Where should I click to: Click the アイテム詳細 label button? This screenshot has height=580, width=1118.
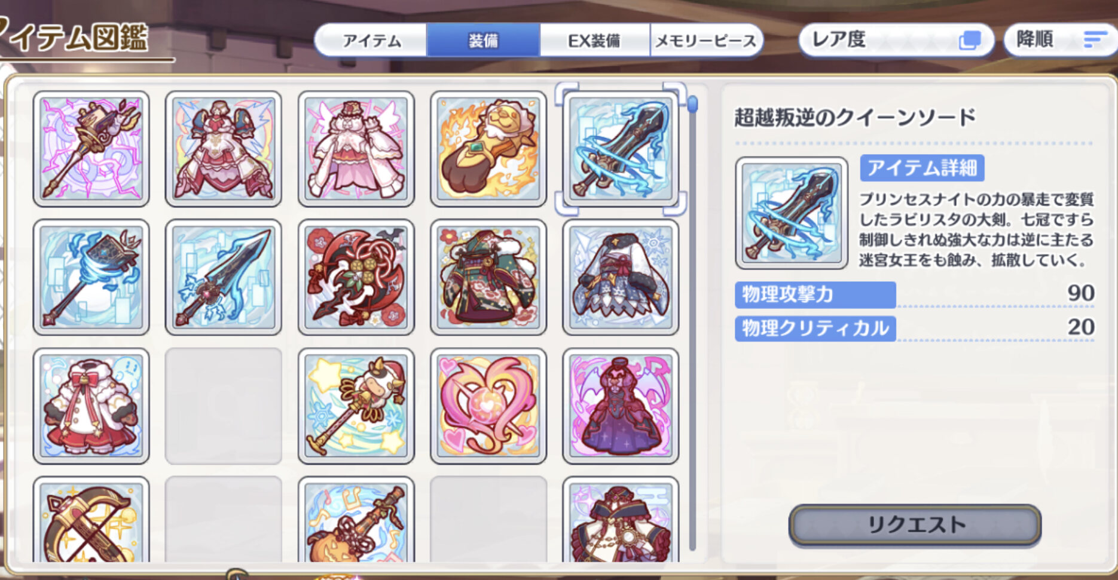(922, 168)
